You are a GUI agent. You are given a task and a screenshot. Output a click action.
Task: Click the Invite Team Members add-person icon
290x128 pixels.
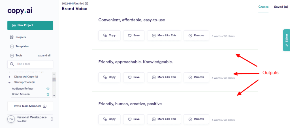pyautogui.click(x=44, y=106)
